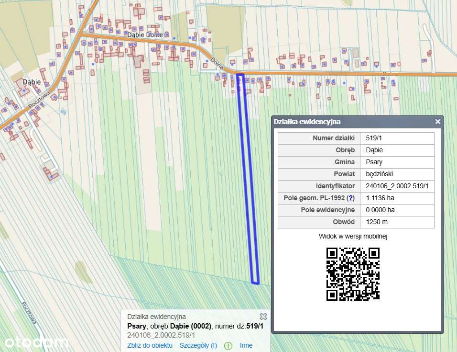Click the Zbliż do obiektu link
Viewport: 457px width, 352px height.
tap(150, 345)
